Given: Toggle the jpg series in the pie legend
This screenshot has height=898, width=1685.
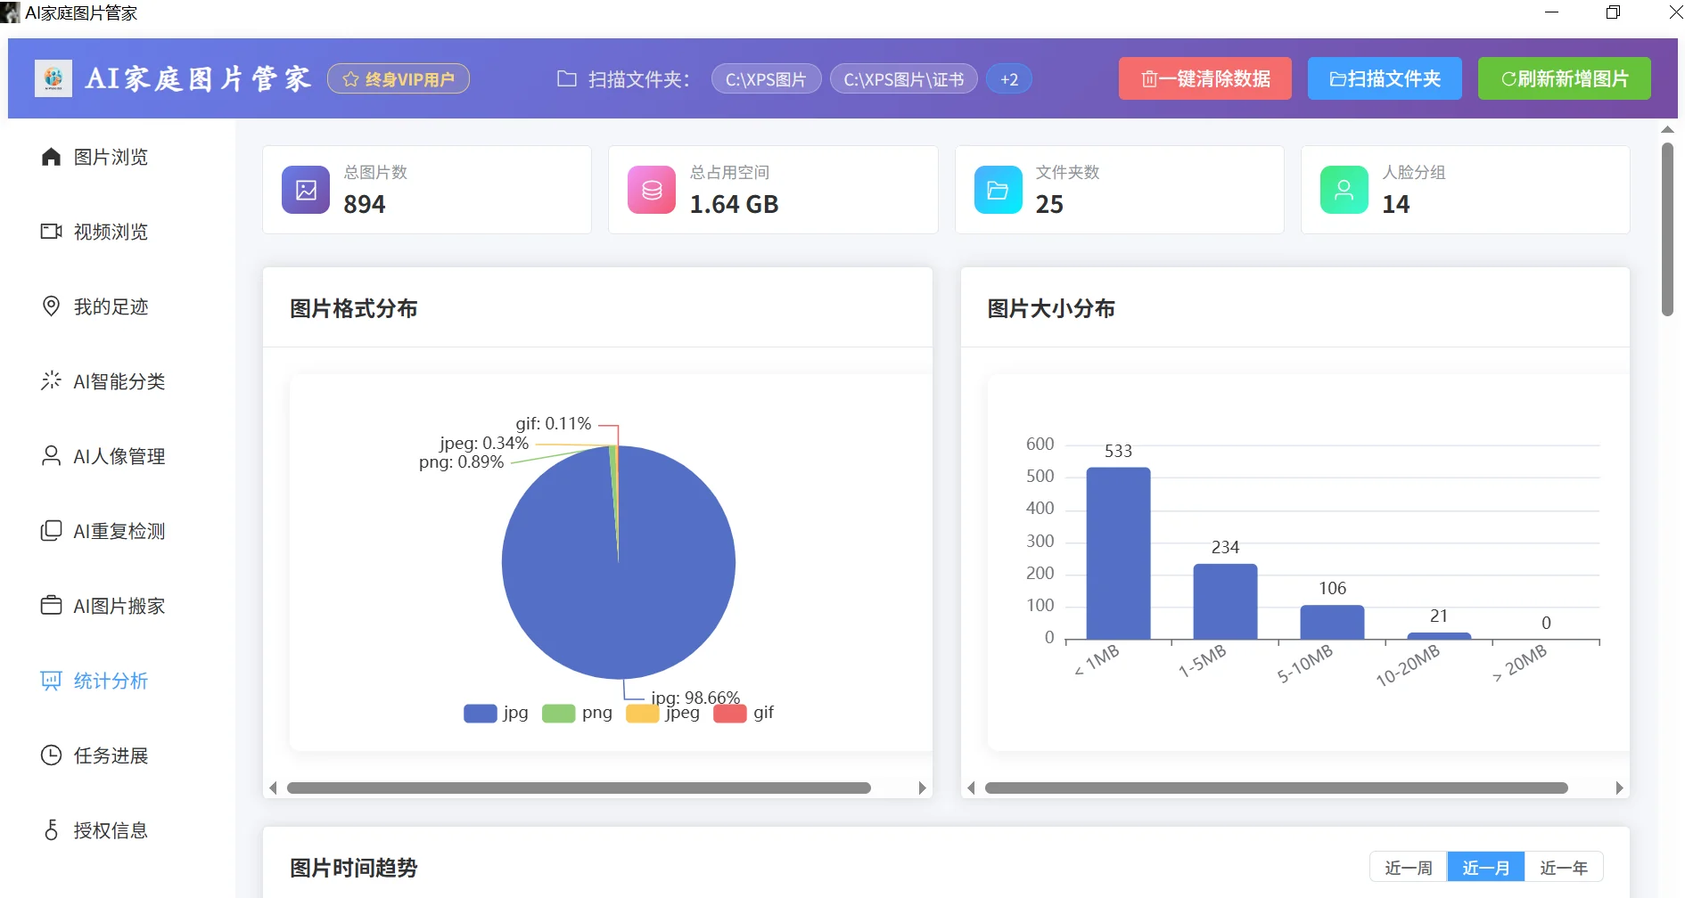Looking at the screenshot, I should (x=496, y=713).
